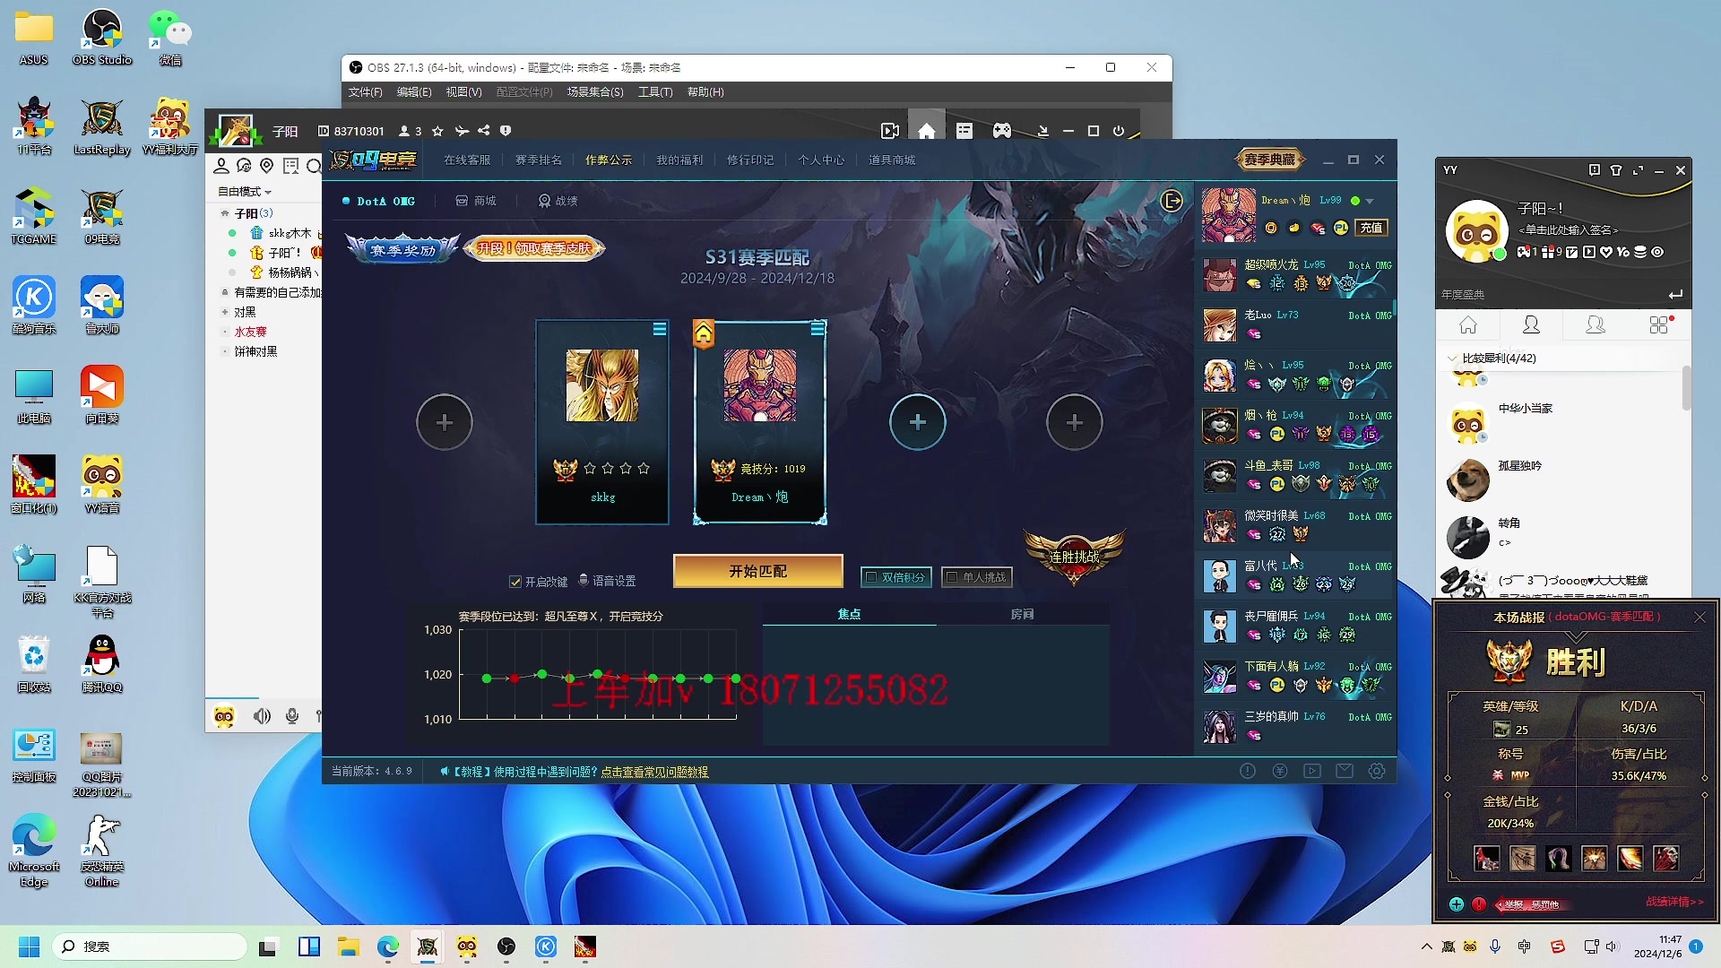Click the report shield icon in channel header
1721x968 pixels.
(x=506, y=131)
